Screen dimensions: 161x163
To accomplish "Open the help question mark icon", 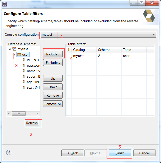I will click(x=9, y=153).
